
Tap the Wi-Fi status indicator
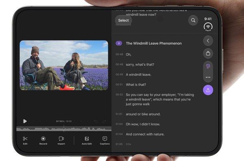pos(208,27)
